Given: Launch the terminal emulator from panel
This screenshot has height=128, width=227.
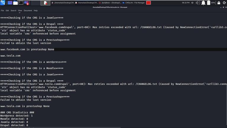Looking at the screenshot, I should tap(21, 3).
